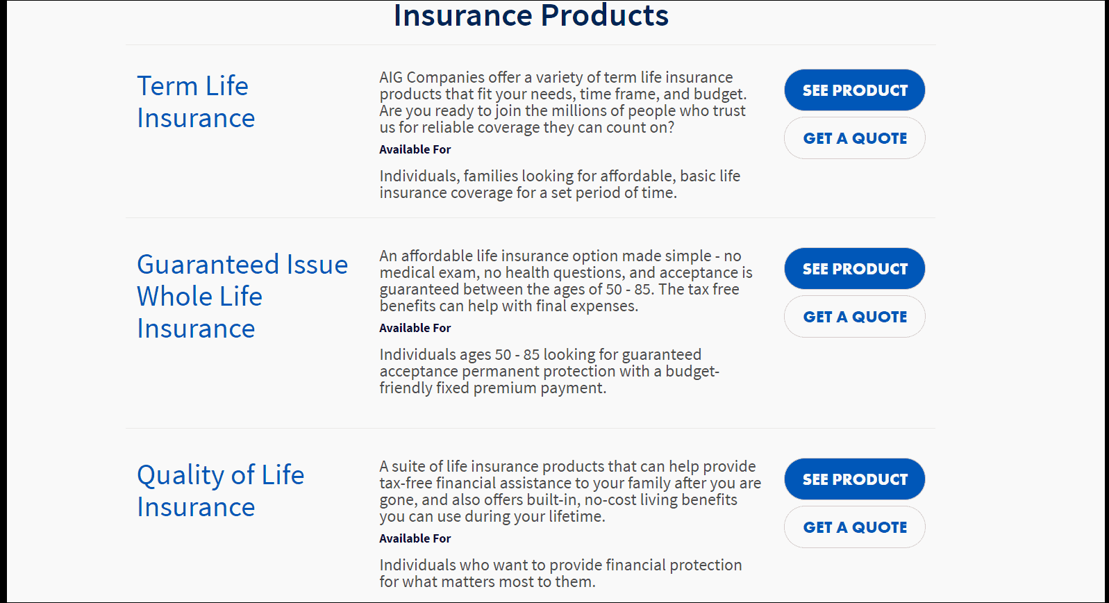This screenshot has width=1109, height=603.
Task: Open See Product for Guaranteed Issue Whole Life
Action: tap(854, 269)
